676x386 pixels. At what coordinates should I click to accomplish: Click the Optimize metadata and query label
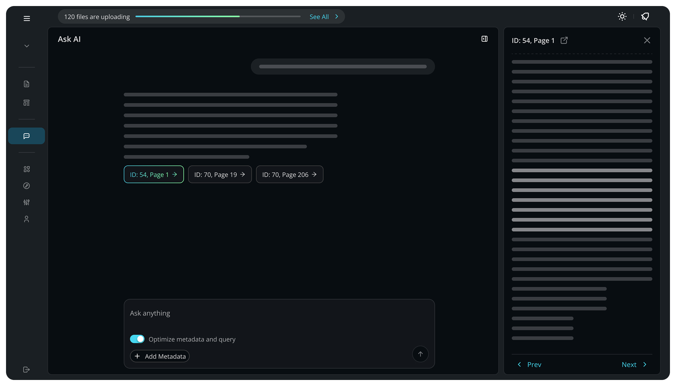[x=192, y=339]
